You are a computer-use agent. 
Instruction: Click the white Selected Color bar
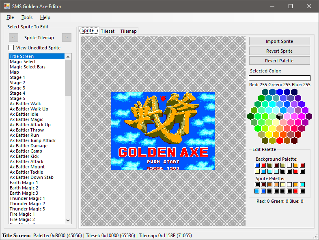[280, 78]
